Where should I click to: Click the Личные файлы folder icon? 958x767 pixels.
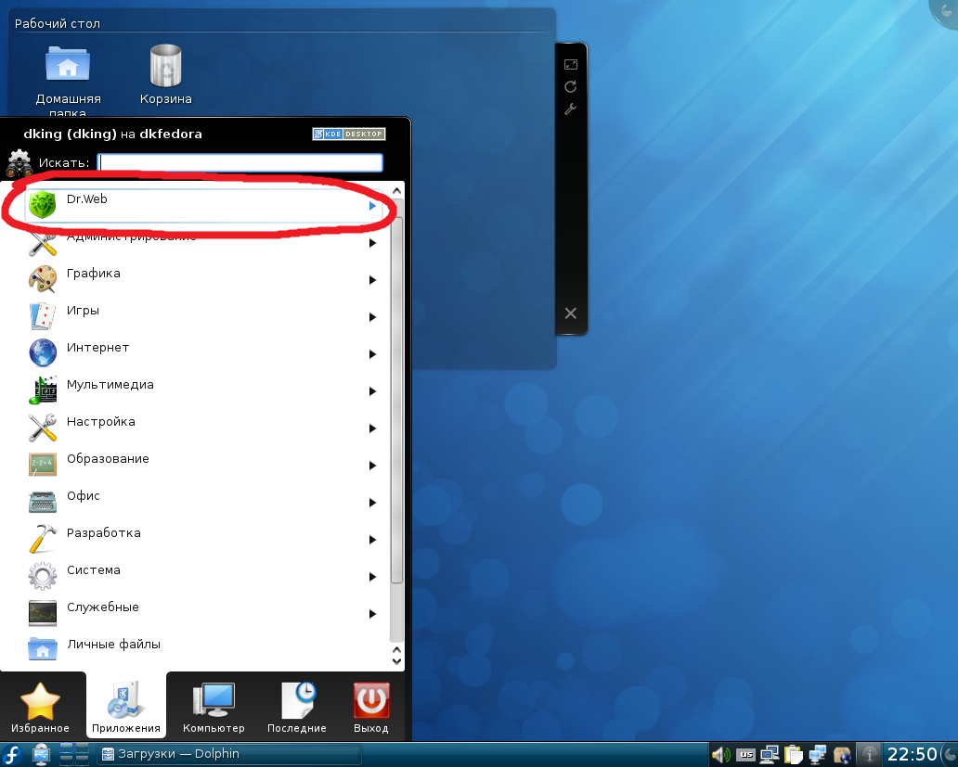pyautogui.click(x=42, y=649)
